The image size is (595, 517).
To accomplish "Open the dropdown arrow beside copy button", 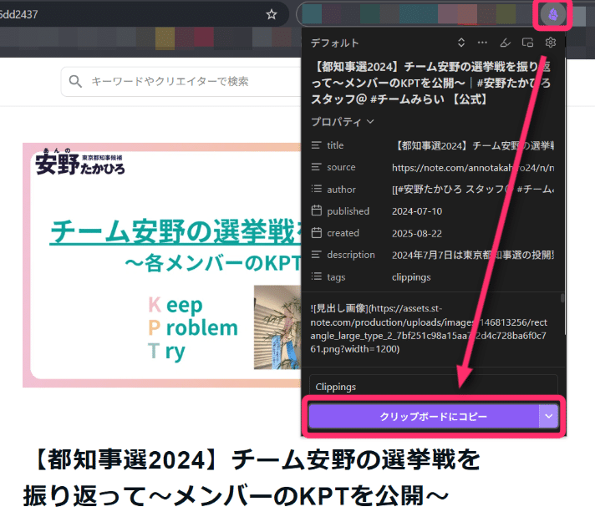I will click(549, 416).
